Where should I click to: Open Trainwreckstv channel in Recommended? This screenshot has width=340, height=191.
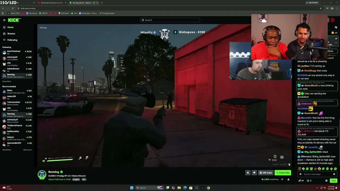(x=17, y=103)
